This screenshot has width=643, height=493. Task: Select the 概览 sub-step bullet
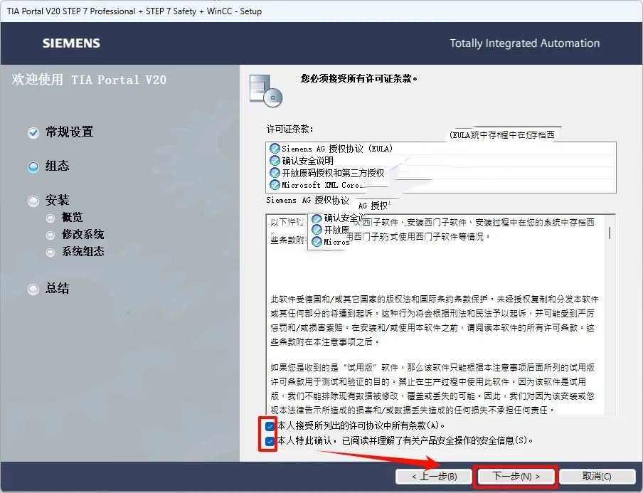pos(51,218)
